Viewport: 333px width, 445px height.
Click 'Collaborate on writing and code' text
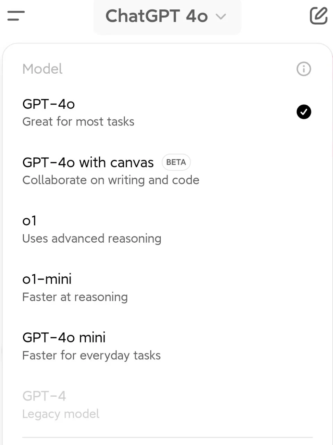tap(111, 180)
